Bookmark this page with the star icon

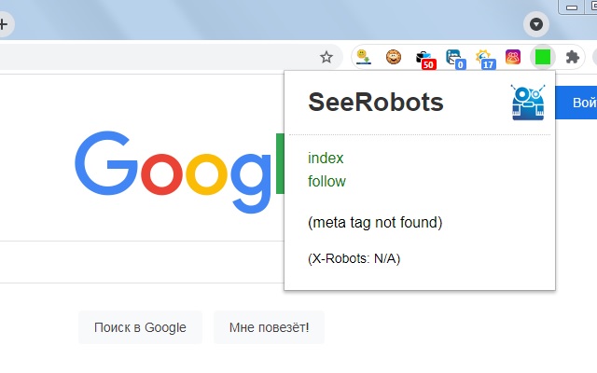[326, 57]
